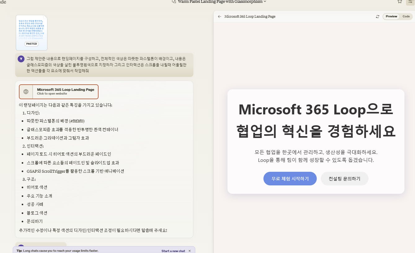Click the intro line 이 랜딩페이지는 다음과 같은 특징을
This screenshot has width=415, height=253.
[x=66, y=105]
